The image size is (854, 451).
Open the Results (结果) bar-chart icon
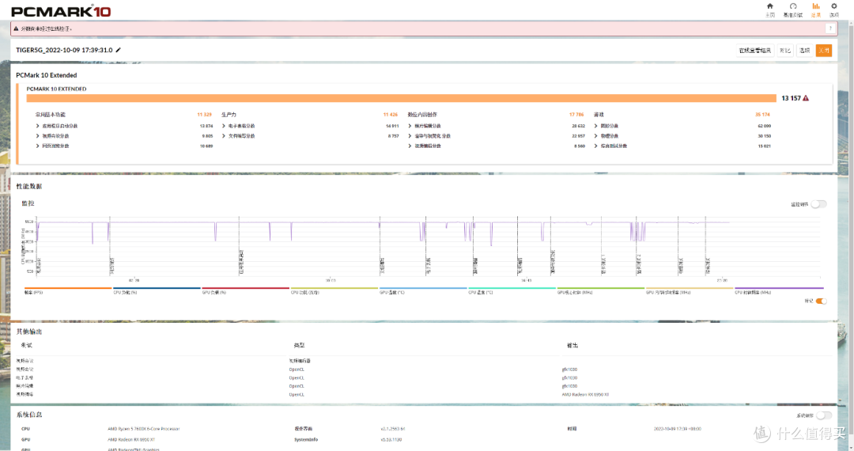pyautogui.click(x=816, y=6)
